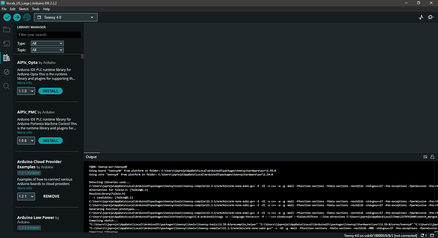
Task: Open the Serial Monitor icon
Action: tap(431, 18)
